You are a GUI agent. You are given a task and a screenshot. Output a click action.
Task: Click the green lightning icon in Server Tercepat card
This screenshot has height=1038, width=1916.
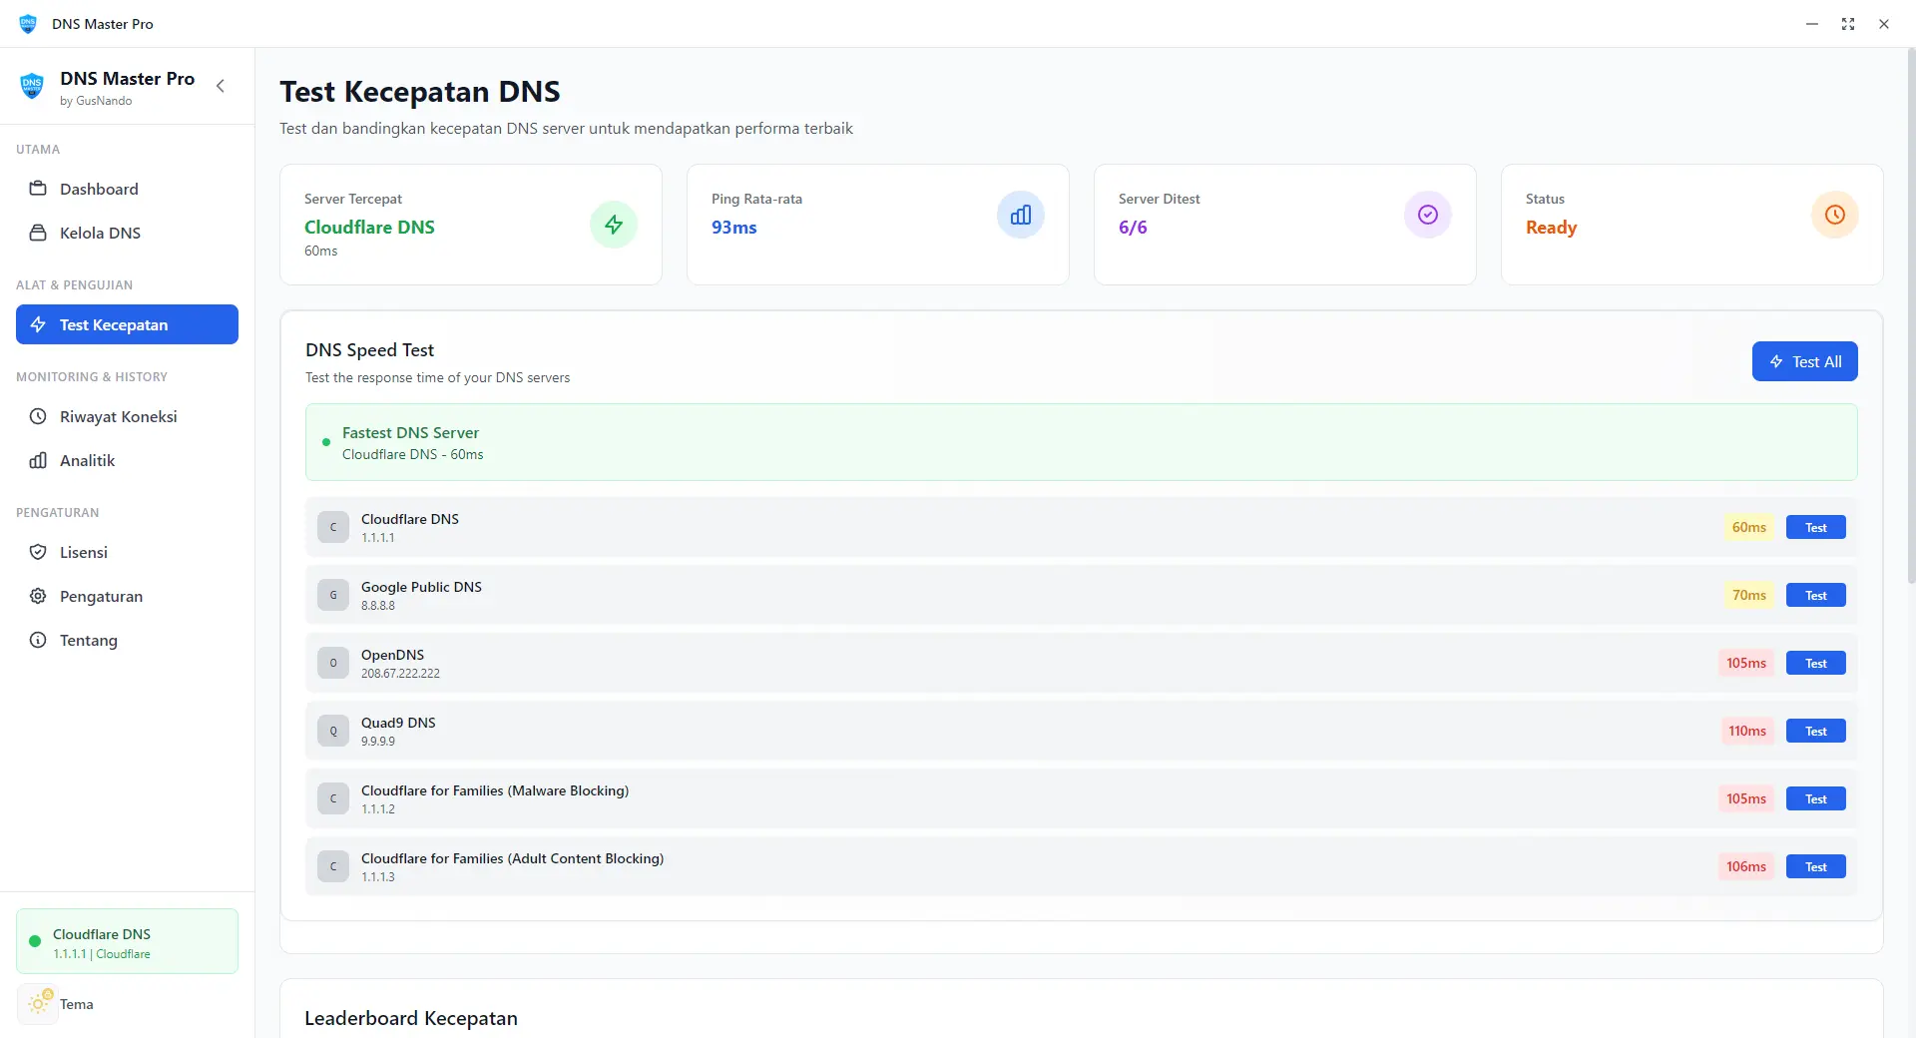614,225
